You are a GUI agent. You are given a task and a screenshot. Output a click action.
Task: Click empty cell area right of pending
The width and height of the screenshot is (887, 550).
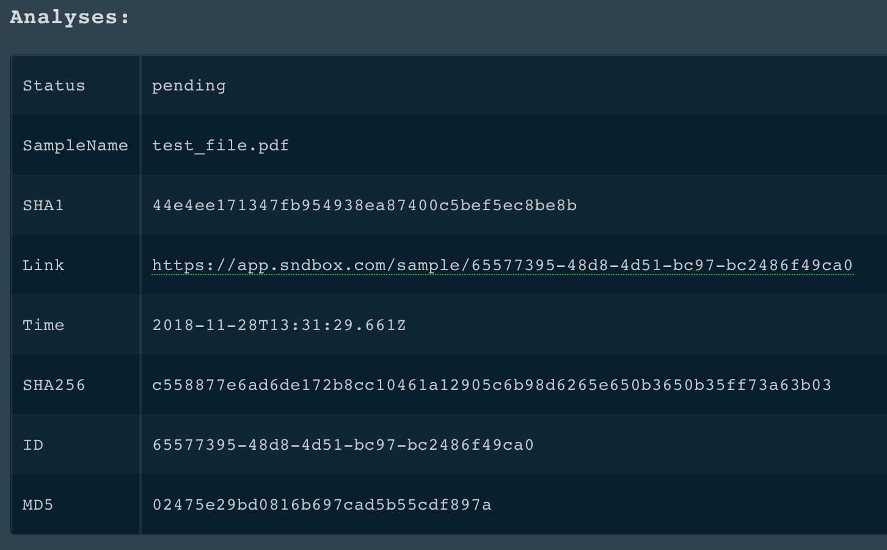tap(550, 86)
